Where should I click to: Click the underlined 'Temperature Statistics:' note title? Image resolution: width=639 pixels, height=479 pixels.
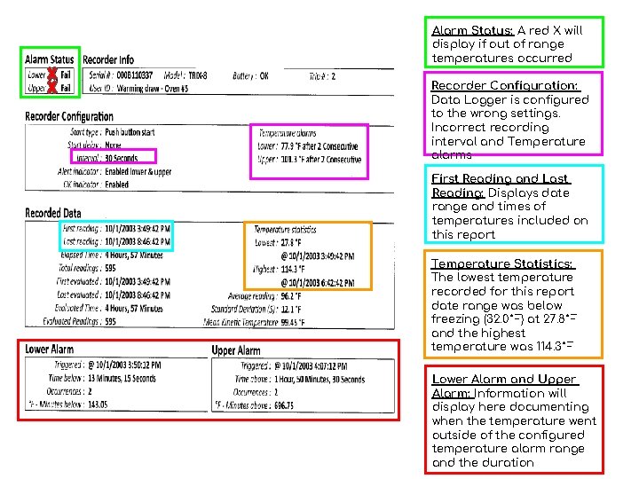point(502,264)
